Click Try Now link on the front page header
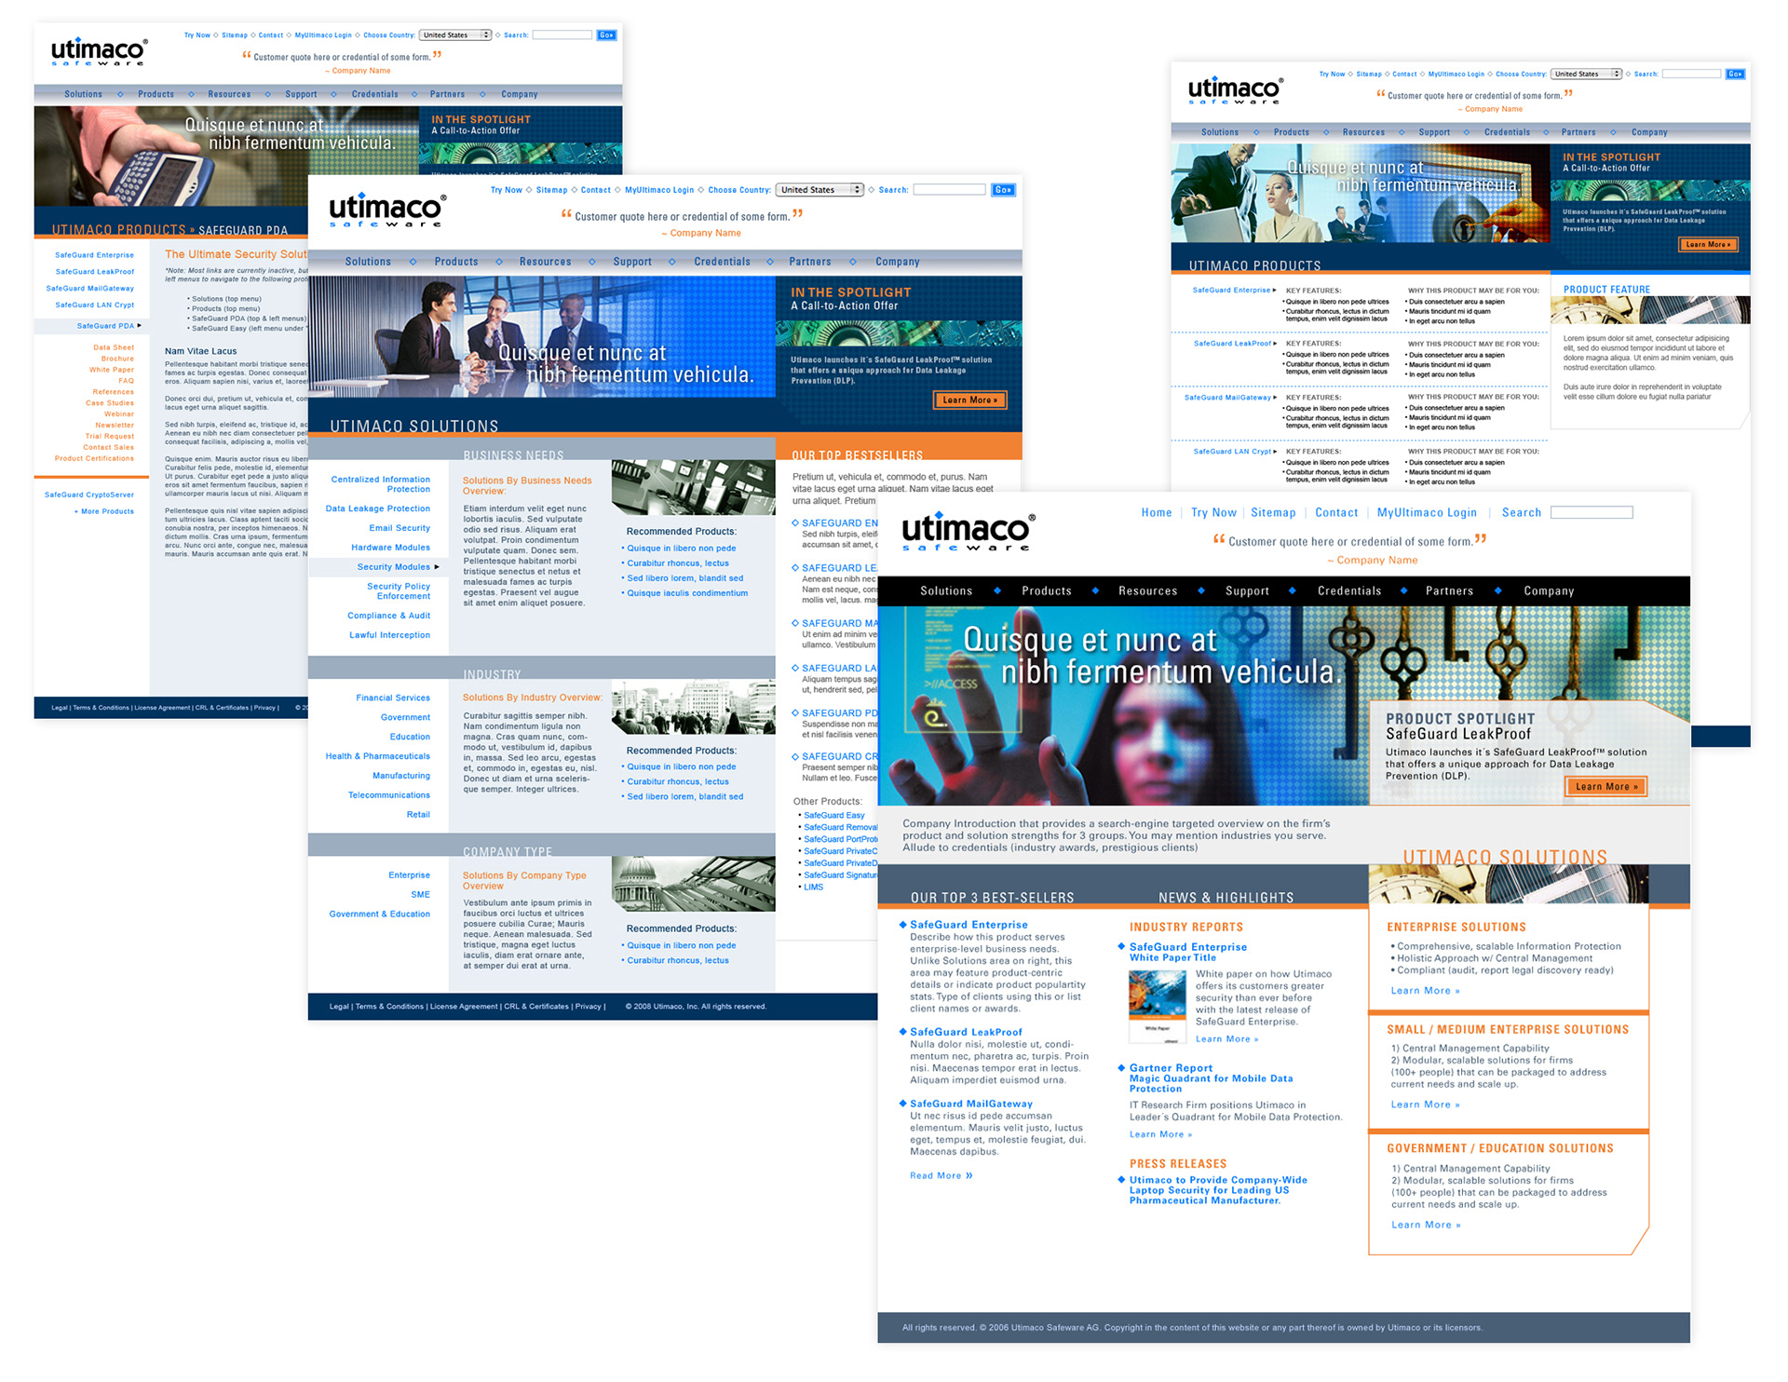Screen dimensions: 1788x1382 coord(1213,513)
